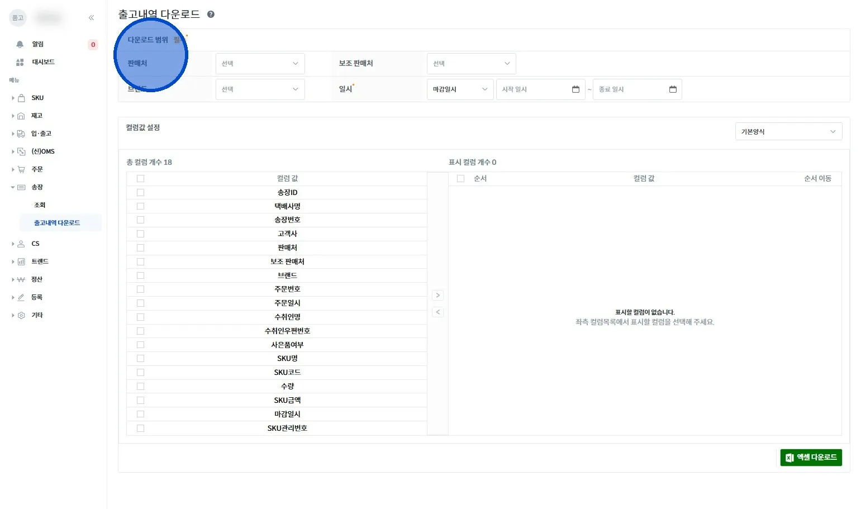
Task: Click the 입·출고 truck icon
Action: click(x=21, y=134)
